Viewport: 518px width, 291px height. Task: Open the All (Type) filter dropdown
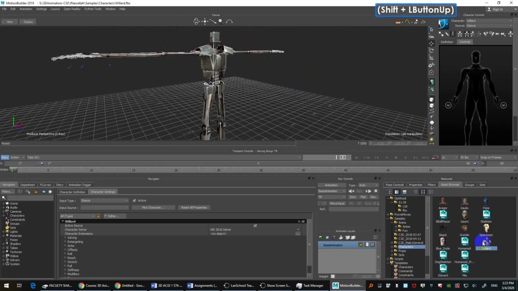[x=77, y=216]
